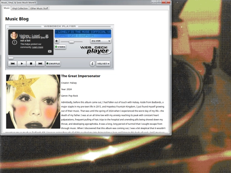Open the Silver skin dropdown
Viewport: 231px width, 173px height.
101,41
